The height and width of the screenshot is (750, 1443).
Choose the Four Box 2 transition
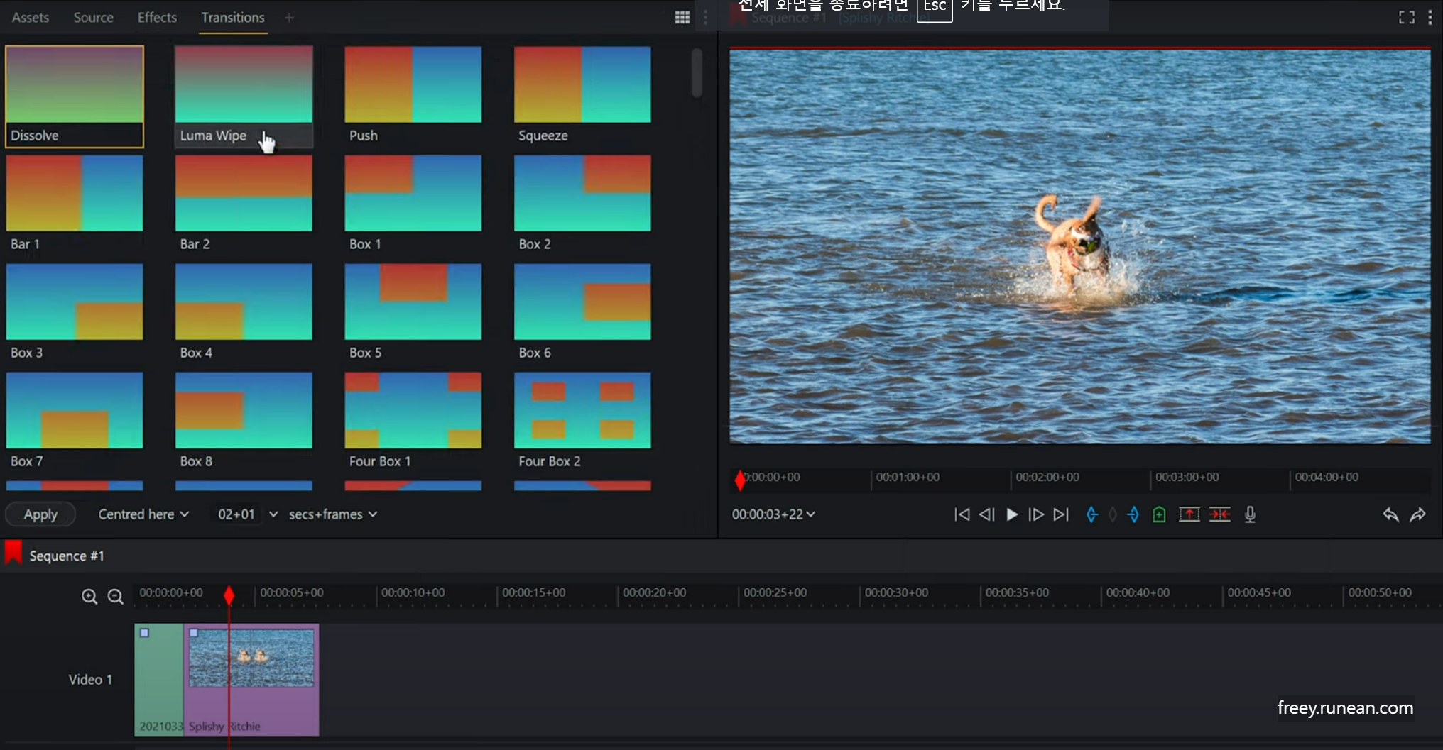click(582, 422)
